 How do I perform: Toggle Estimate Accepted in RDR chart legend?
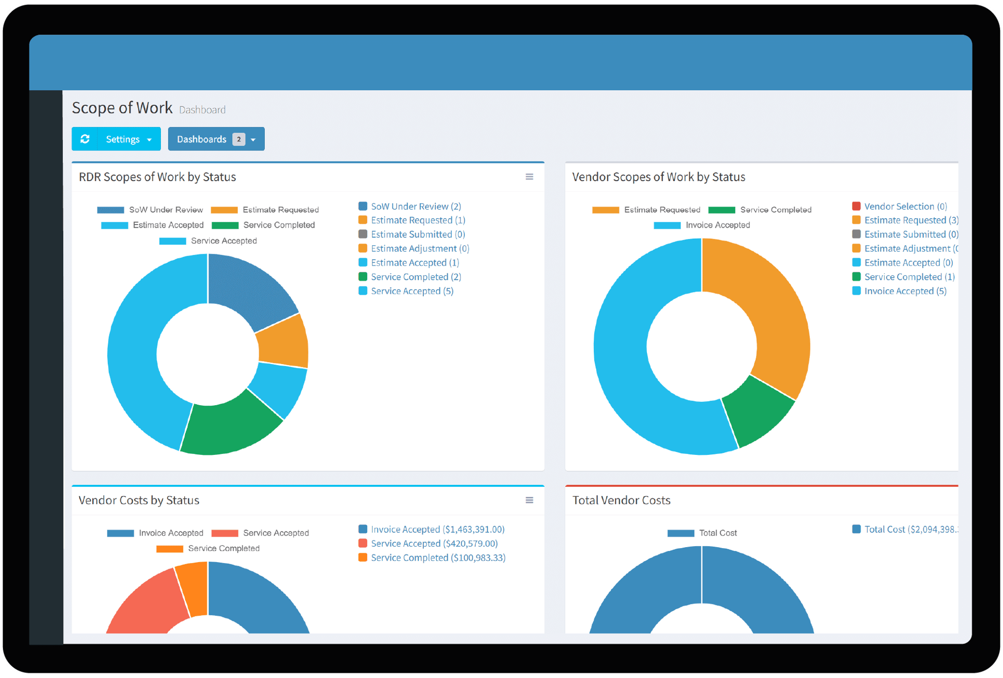click(152, 225)
